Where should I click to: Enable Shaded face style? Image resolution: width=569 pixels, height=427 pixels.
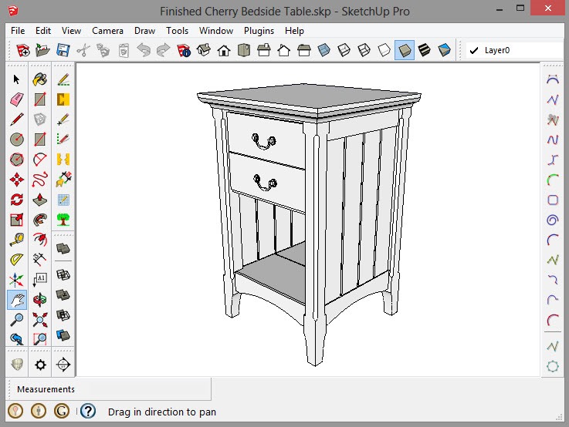pos(405,51)
